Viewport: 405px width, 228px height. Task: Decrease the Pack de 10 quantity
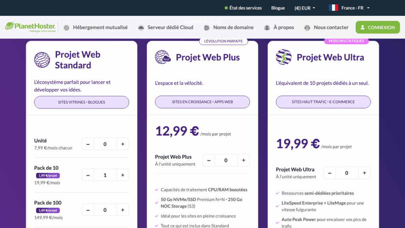(88, 175)
